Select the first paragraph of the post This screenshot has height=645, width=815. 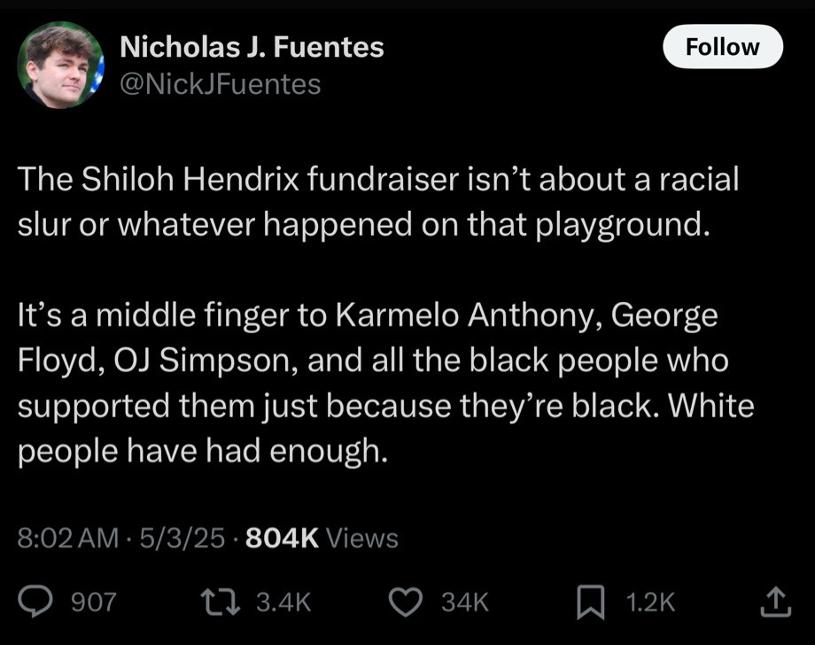tap(378, 202)
